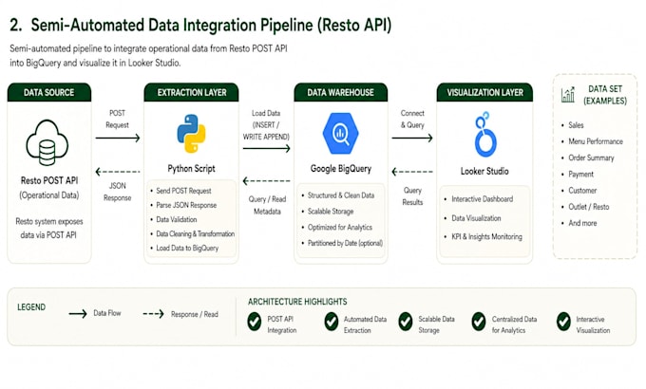Click the Python Script label
646x389 pixels.
click(x=191, y=168)
